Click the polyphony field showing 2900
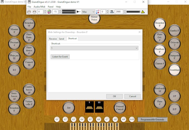The image size is (189, 130). click(x=119, y=12)
